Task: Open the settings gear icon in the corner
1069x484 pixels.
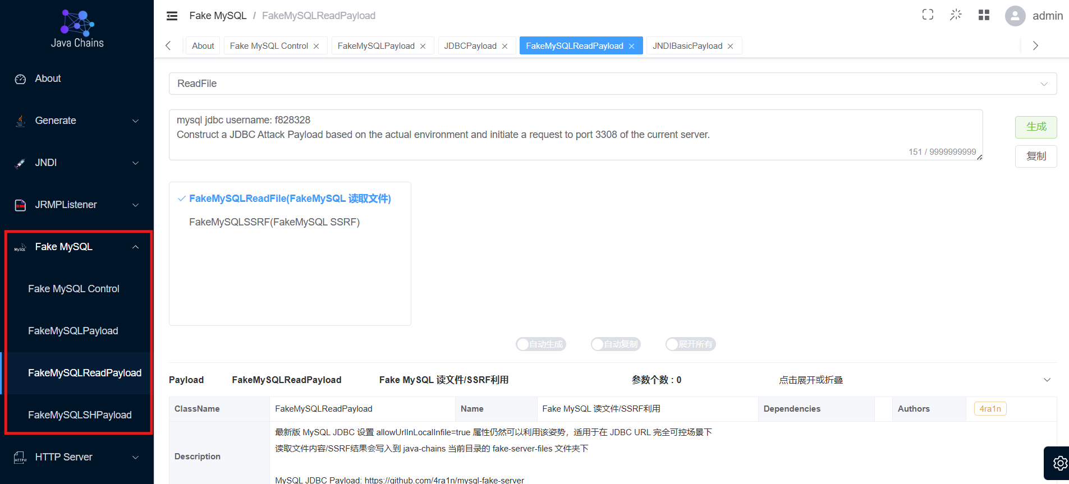Action: click(1059, 463)
